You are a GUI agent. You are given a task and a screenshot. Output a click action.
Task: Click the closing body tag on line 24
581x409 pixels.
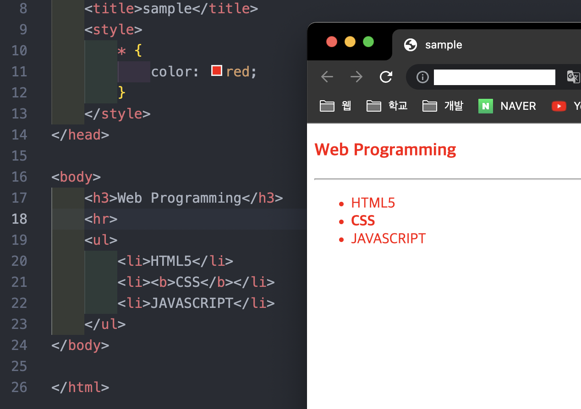coord(80,345)
